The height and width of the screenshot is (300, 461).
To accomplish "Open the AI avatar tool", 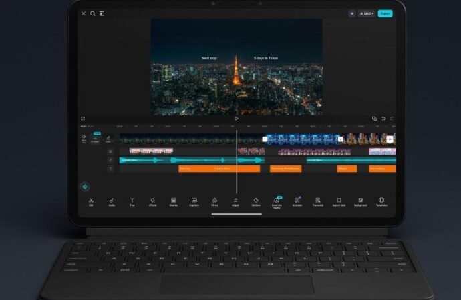I will point(297,202).
